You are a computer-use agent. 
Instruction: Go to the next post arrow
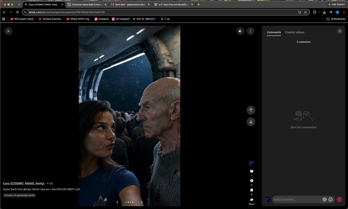coord(251,122)
